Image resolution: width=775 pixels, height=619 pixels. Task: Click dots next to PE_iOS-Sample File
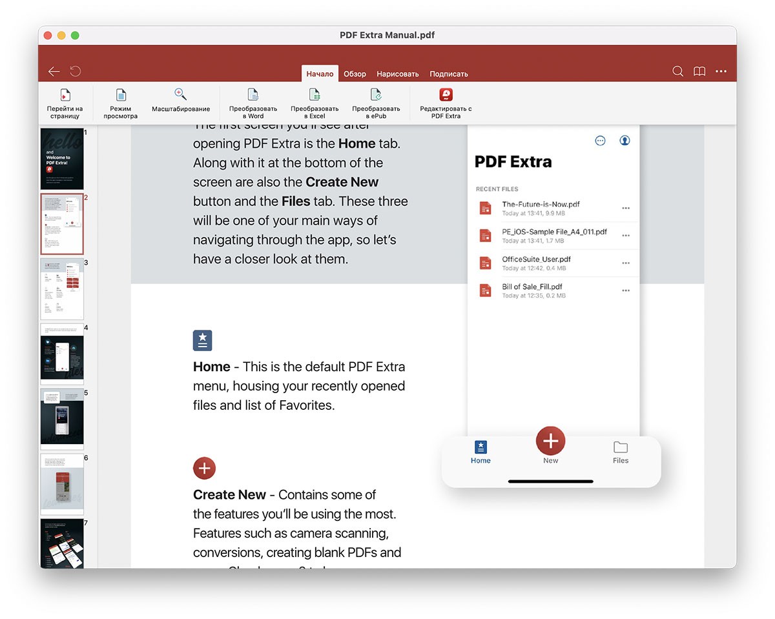click(x=625, y=236)
